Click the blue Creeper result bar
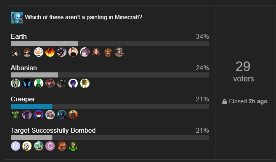The image size is (276, 162). [32, 106]
